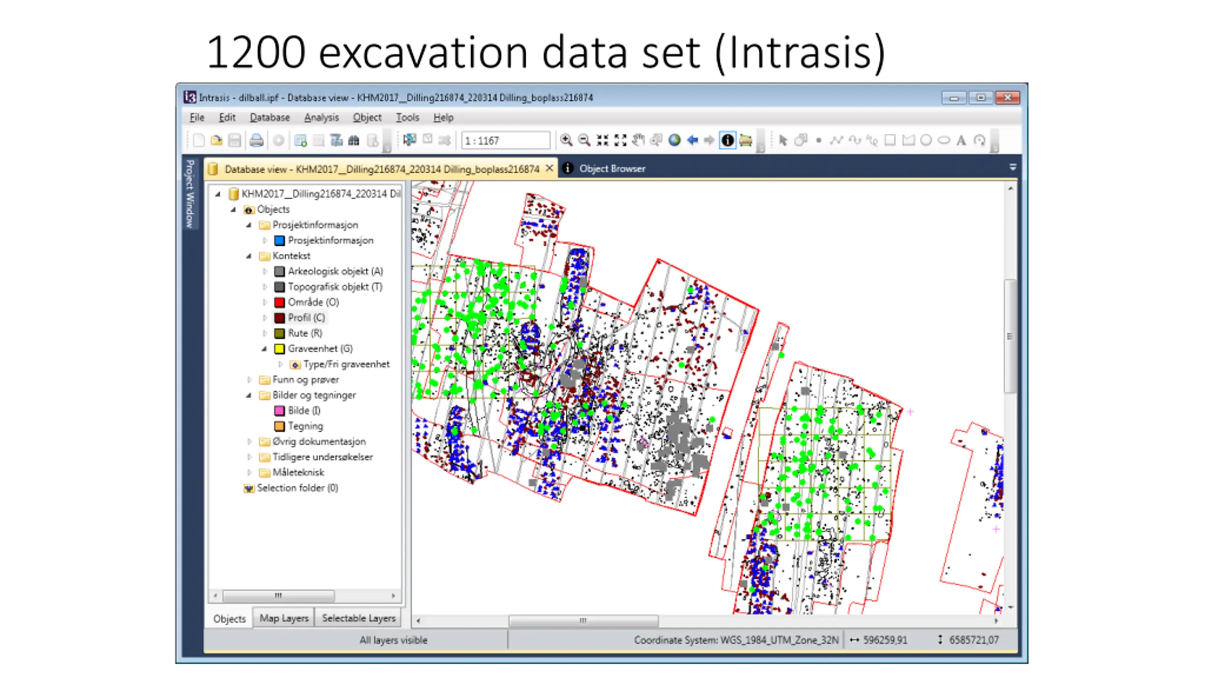1205x678 pixels.
Task: Collapse the Bilder og tegninger folder
Action: (x=249, y=395)
